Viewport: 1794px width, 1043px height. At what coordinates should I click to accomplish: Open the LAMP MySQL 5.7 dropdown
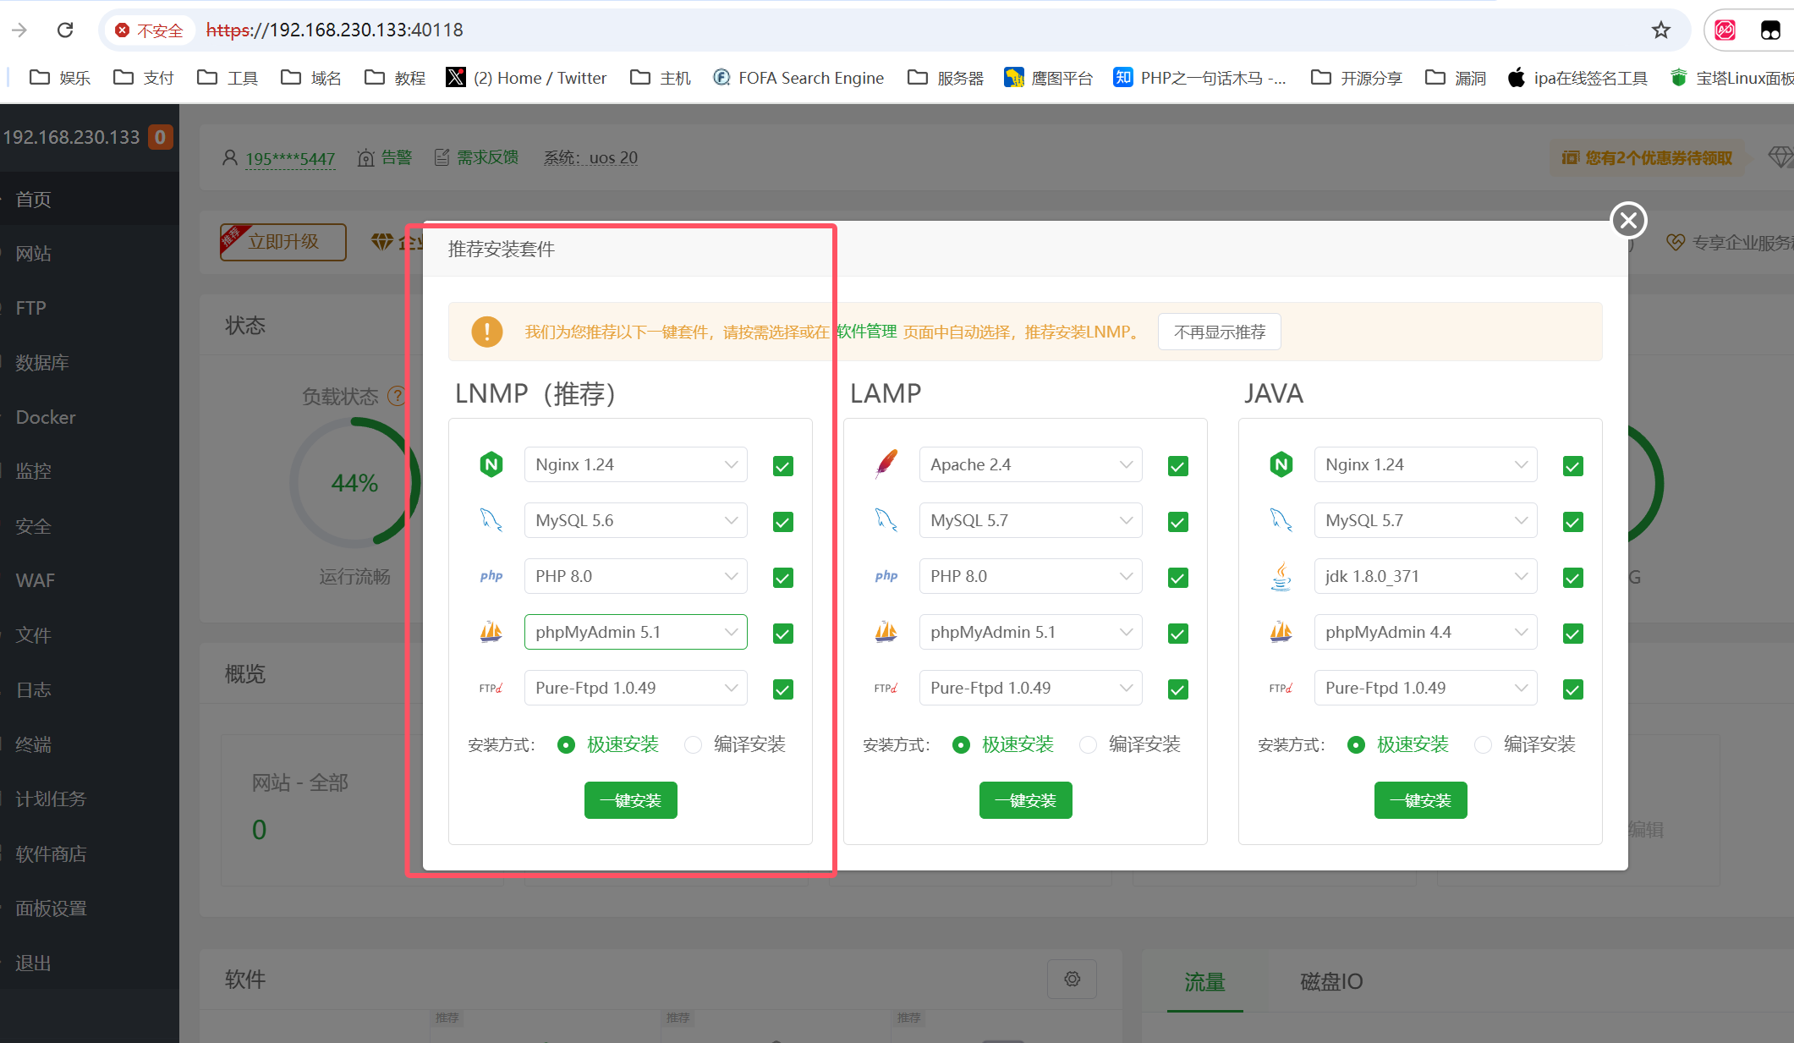click(x=1030, y=520)
